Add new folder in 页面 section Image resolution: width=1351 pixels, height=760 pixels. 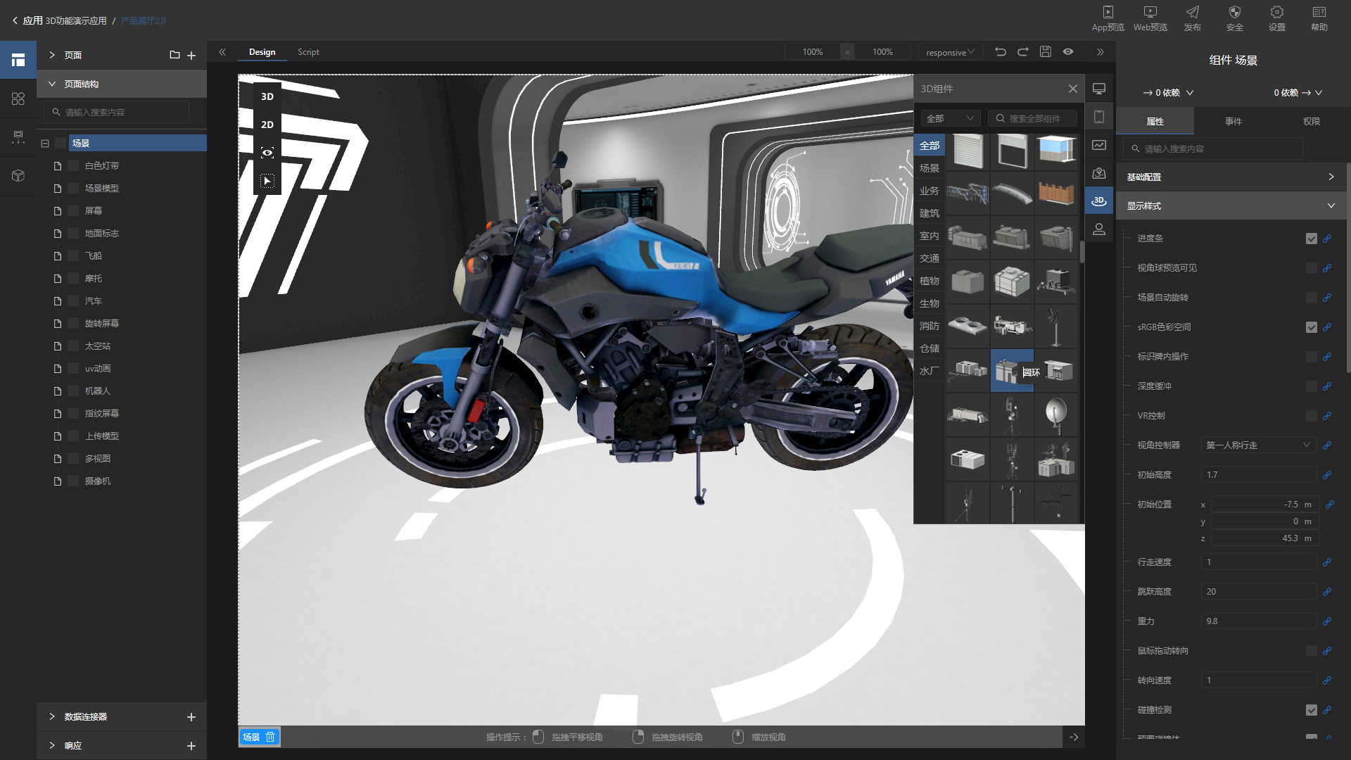[x=175, y=55]
